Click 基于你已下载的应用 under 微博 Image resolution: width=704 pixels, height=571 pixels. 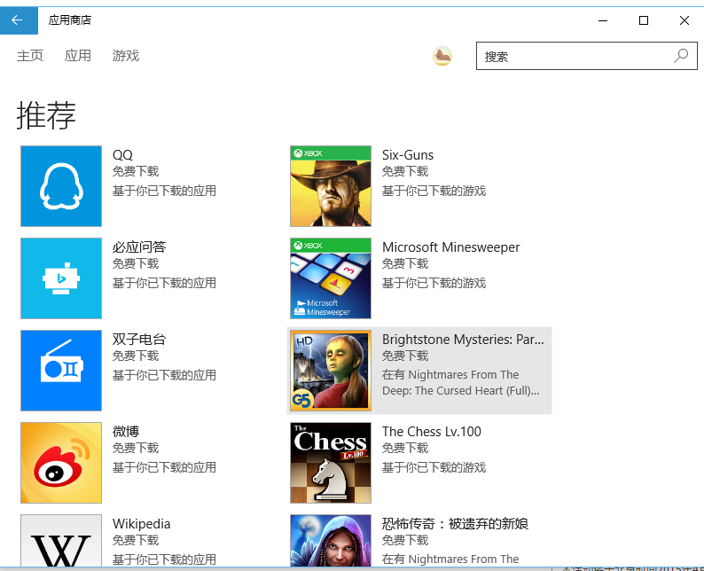click(164, 467)
